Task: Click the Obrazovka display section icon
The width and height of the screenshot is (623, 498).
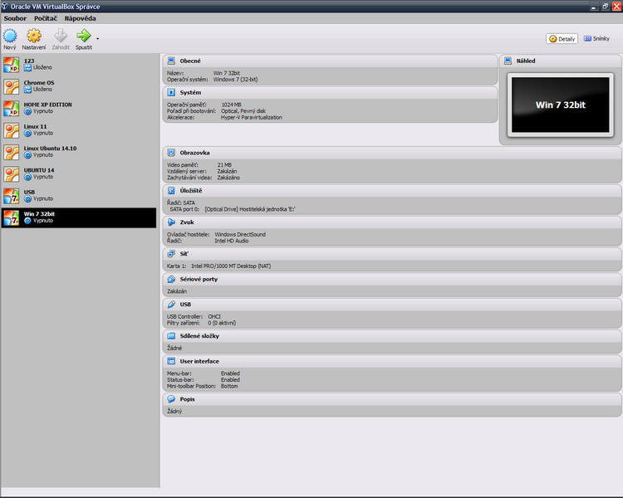Action: [x=171, y=153]
